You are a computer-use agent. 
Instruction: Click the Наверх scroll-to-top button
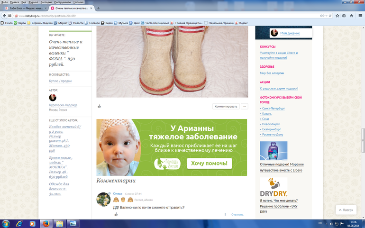(x=346, y=210)
